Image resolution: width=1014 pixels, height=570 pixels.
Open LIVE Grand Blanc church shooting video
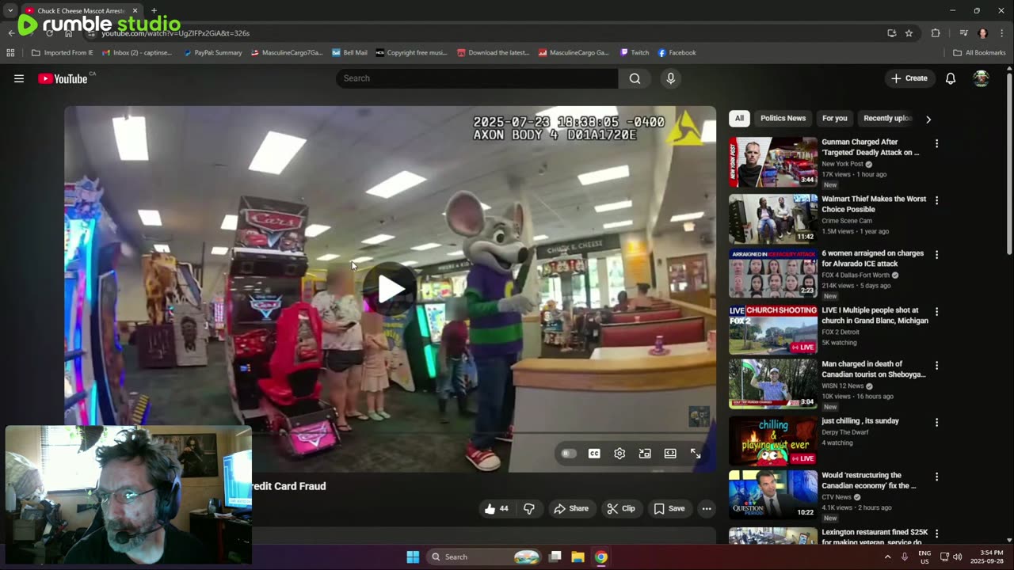875,315
